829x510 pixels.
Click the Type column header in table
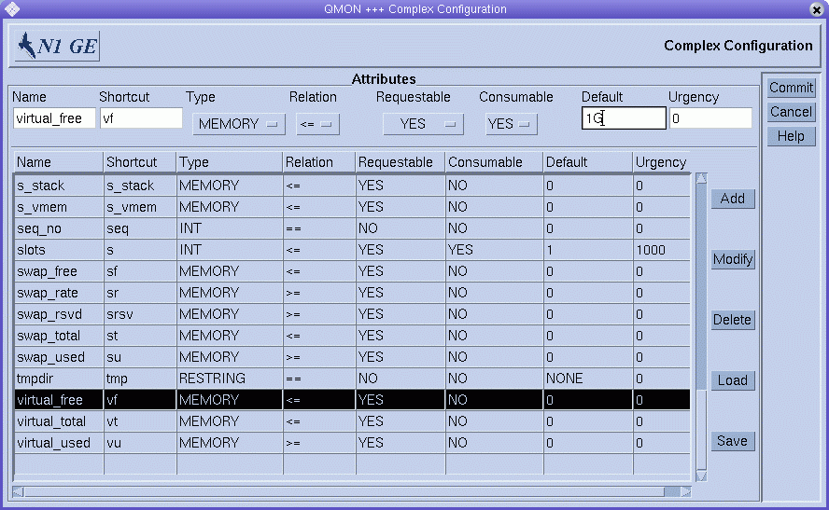(230, 162)
